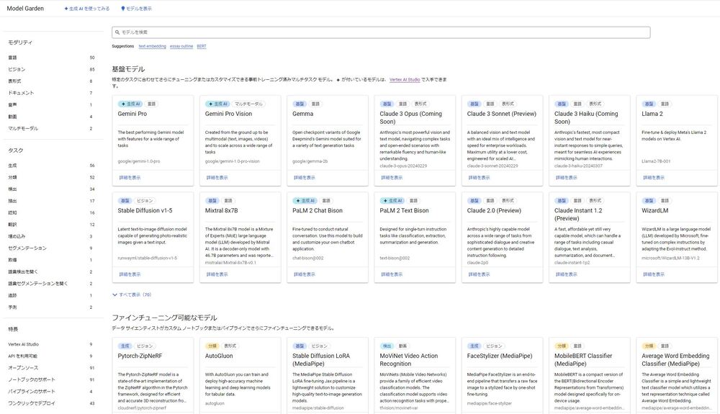Filter by 動画 modality
The image size is (720, 414).
point(51,117)
